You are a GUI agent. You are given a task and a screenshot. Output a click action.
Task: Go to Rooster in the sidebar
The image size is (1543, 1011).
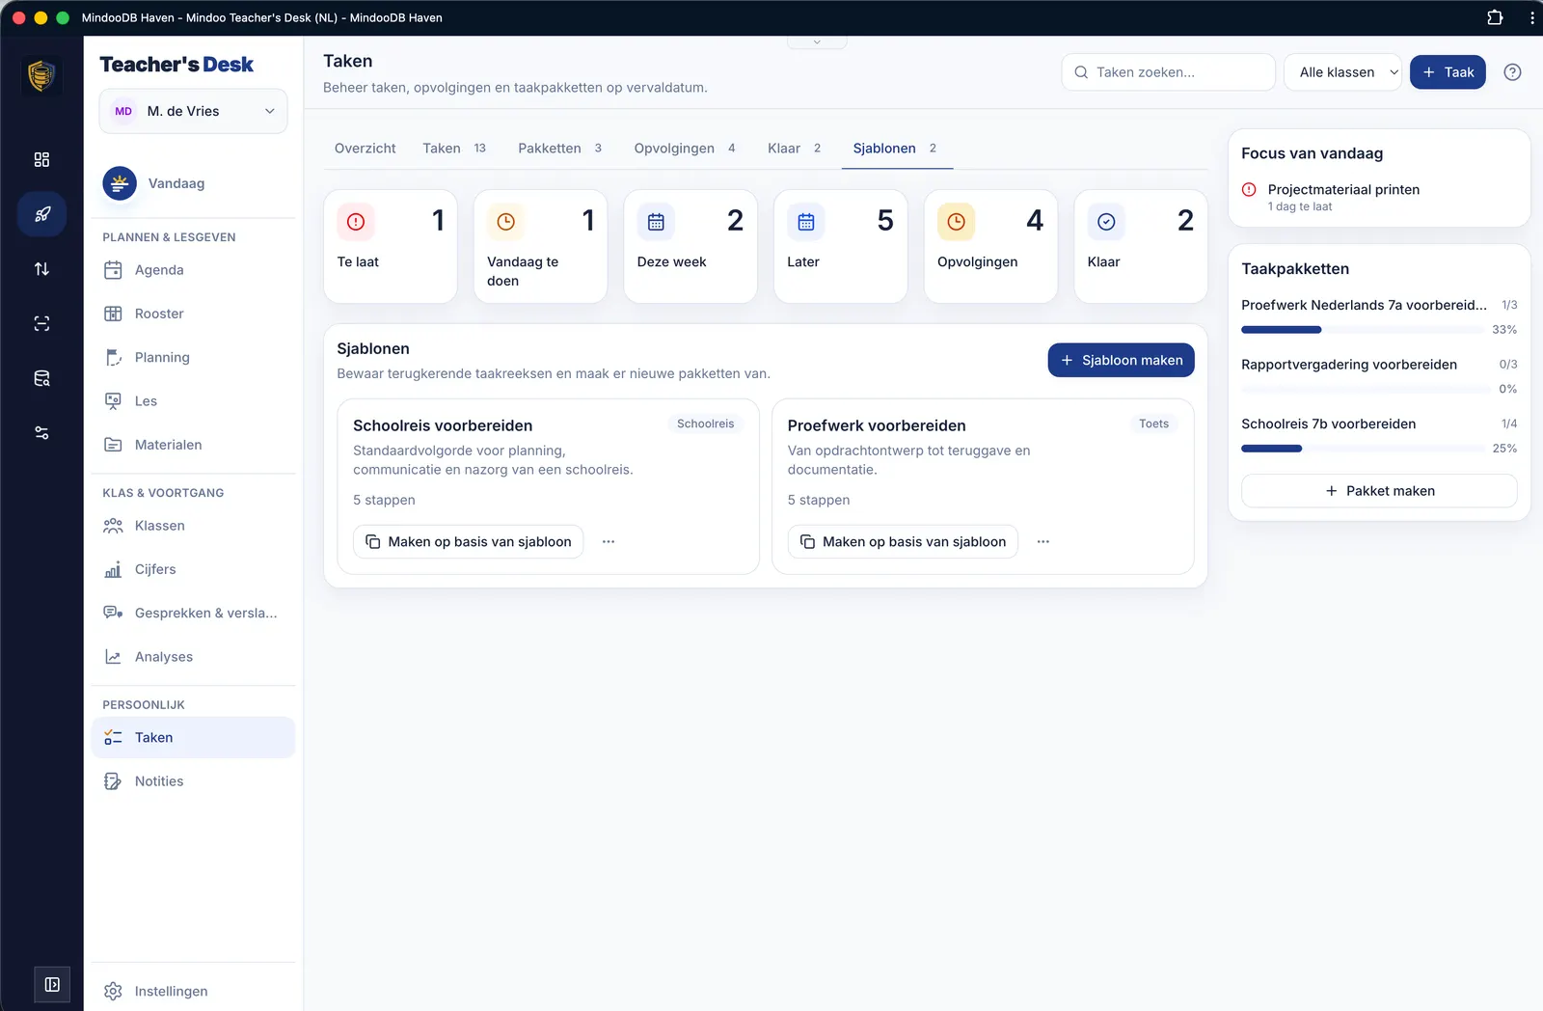tap(193, 314)
